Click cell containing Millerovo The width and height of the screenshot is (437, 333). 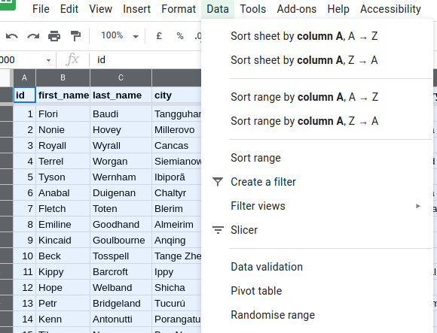177,130
